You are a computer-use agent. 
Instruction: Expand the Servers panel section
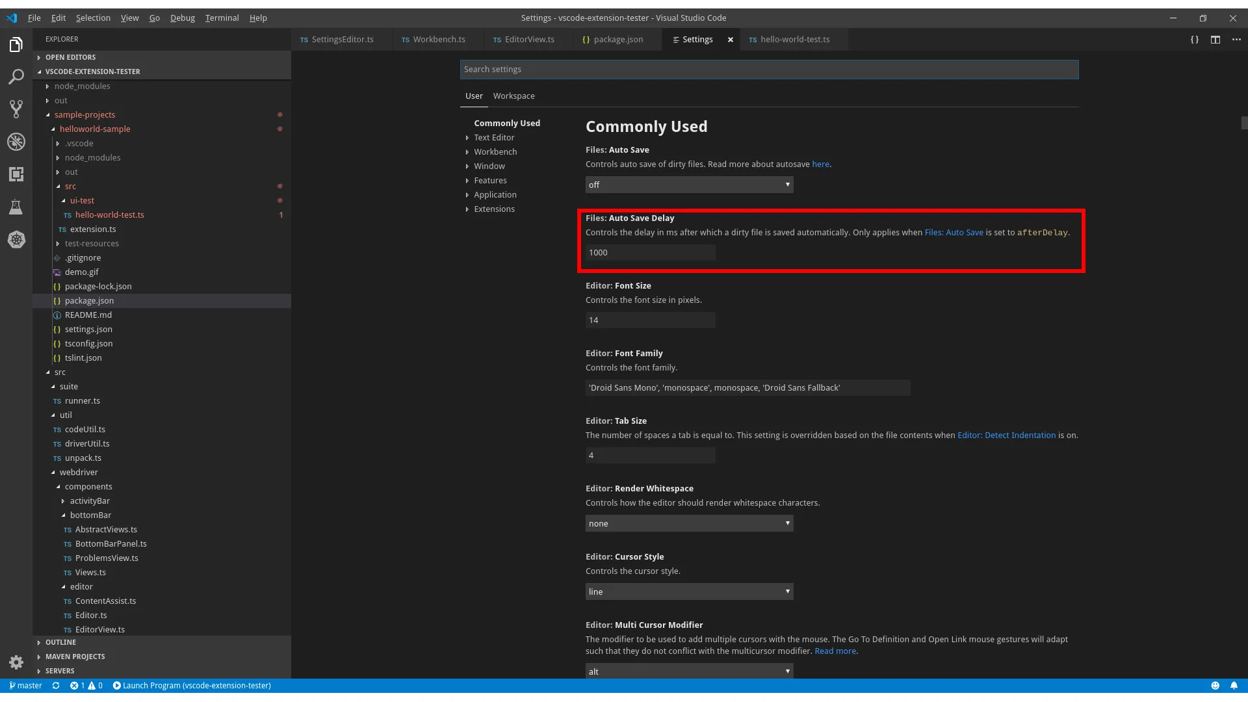coord(162,671)
